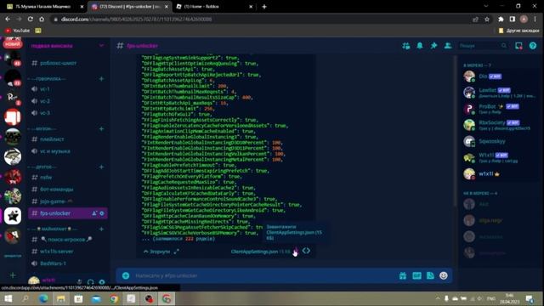Switch to the Roblox Home browser tab
This screenshot has height=306, width=544.
pyautogui.click(x=213, y=6)
